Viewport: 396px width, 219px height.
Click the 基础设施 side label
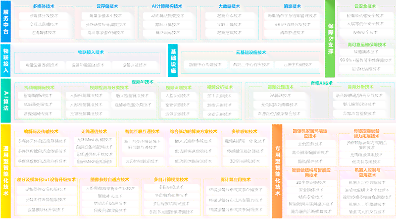[173, 60]
